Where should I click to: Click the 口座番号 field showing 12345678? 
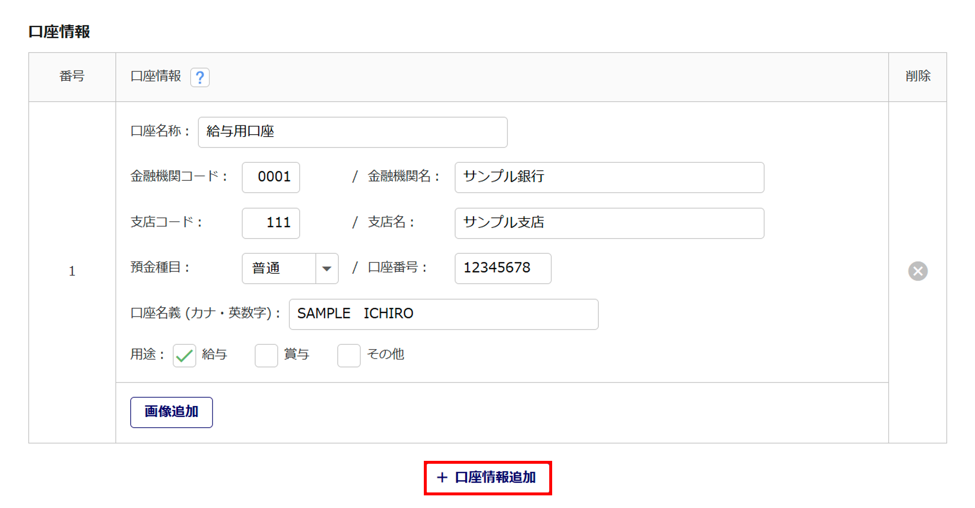[503, 268]
